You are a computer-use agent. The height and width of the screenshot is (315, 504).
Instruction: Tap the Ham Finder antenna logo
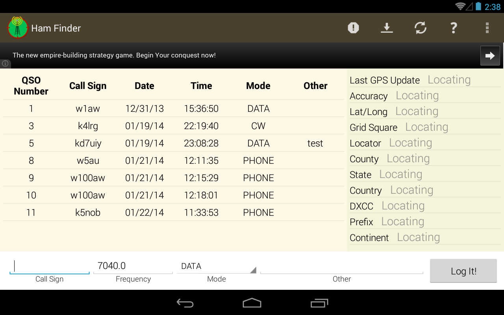[18, 27]
